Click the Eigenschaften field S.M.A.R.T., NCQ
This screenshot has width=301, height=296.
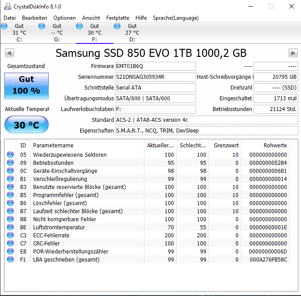point(206,131)
